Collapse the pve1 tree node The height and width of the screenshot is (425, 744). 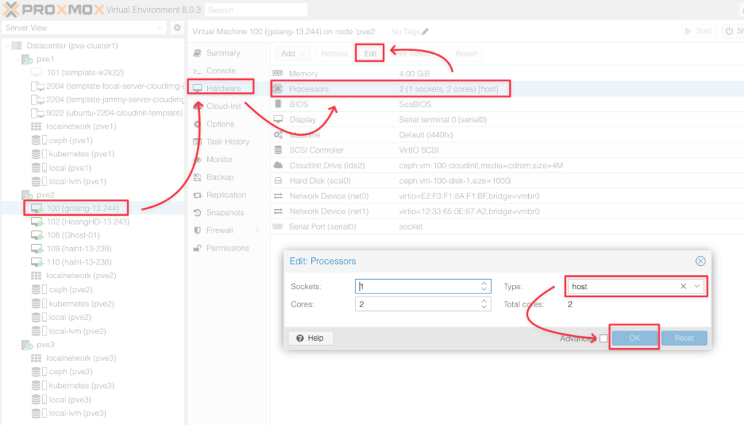[17, 60]
